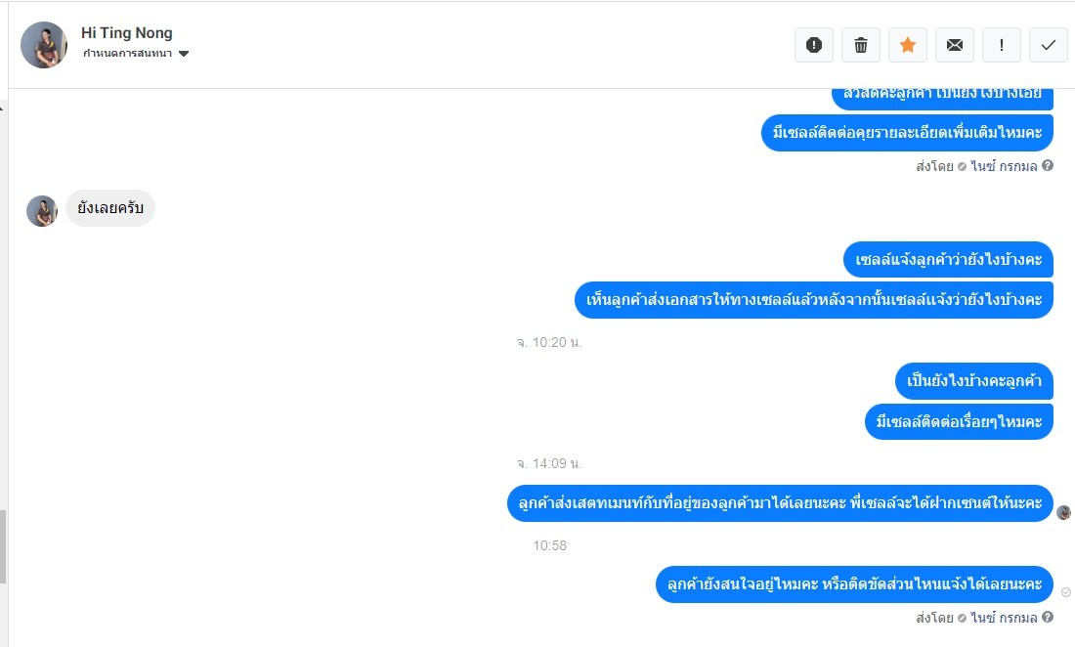Open Hi Ting Nong profile picture in header

[x=44, y=45]
